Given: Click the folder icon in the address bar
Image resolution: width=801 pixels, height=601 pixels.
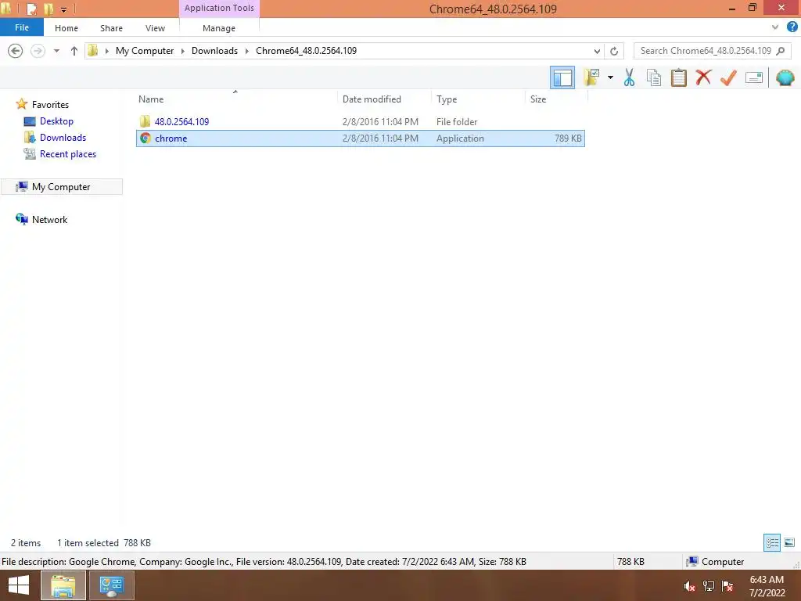Looking at the screenshot, I should [92, 50].
